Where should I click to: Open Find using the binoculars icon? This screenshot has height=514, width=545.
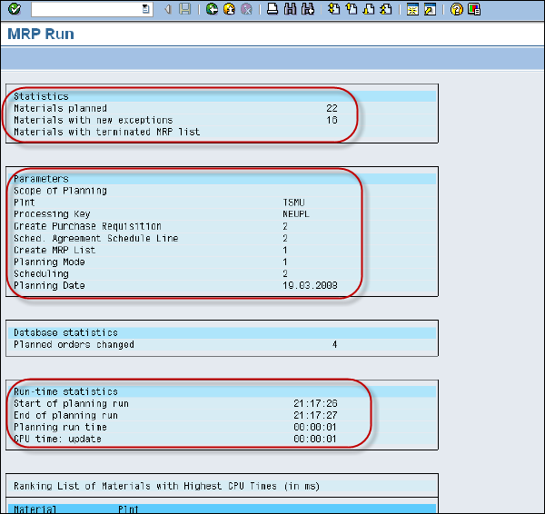(x=290, y=9)
